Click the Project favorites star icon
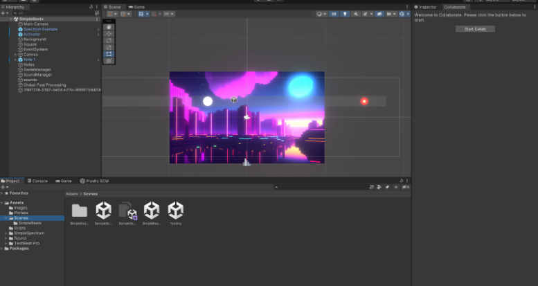This screenshot has width=538, height=286. [396, 187]
